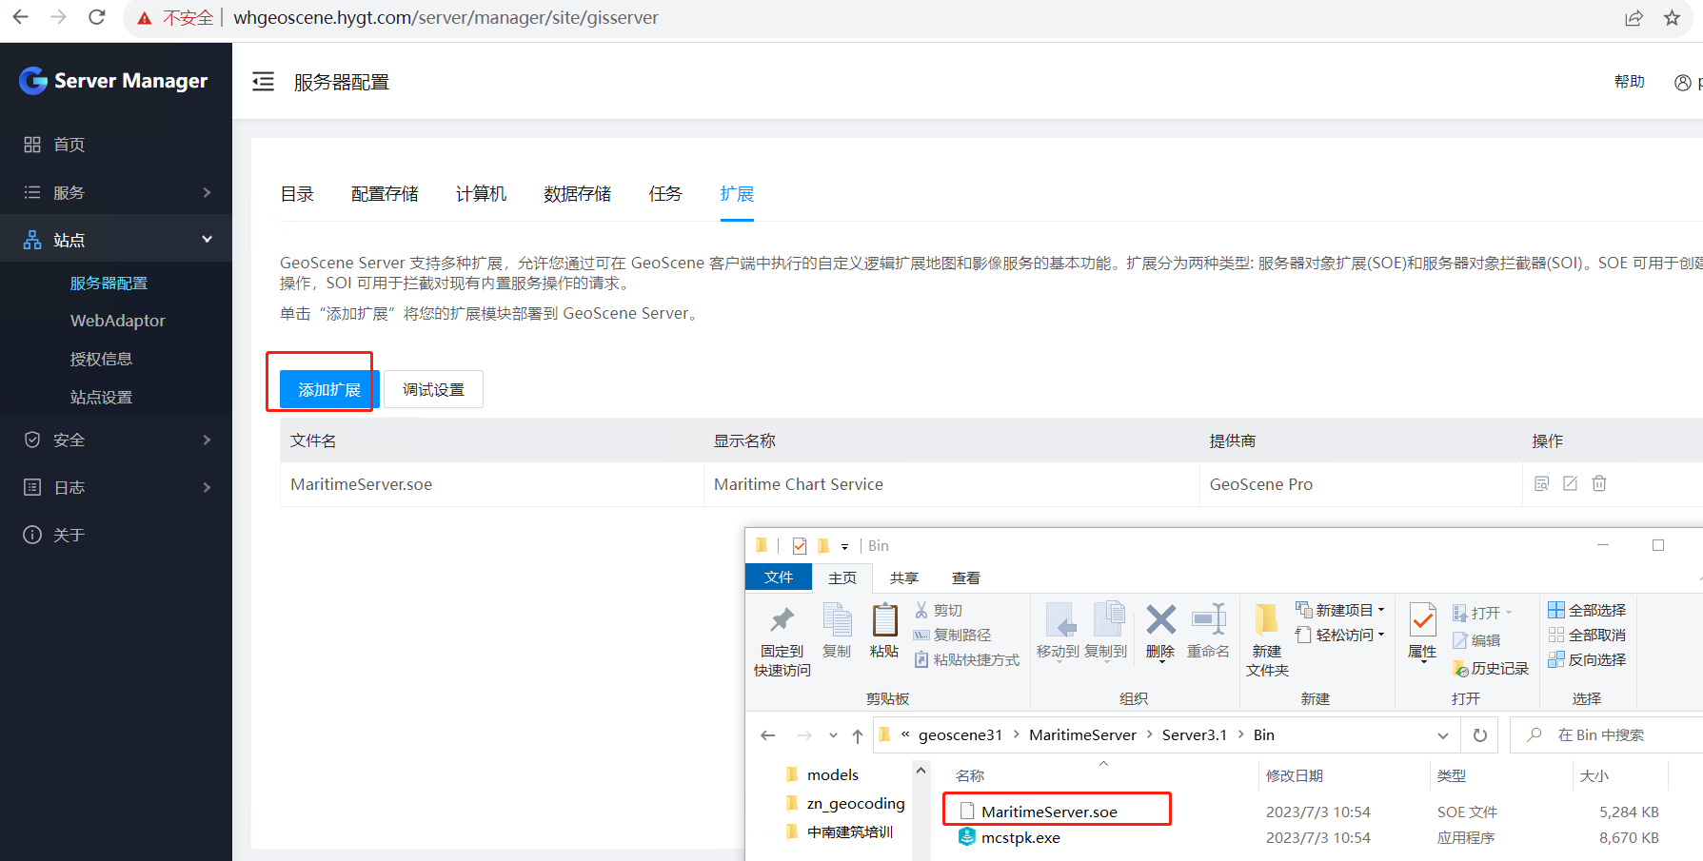This screenshot has height=861, width=1703.
Task: Click 历史记录 in the ribbon
Action: point(1491,669)
